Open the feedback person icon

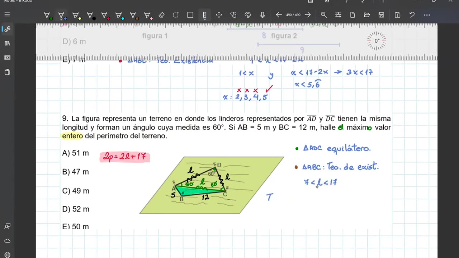pos(7,226)
